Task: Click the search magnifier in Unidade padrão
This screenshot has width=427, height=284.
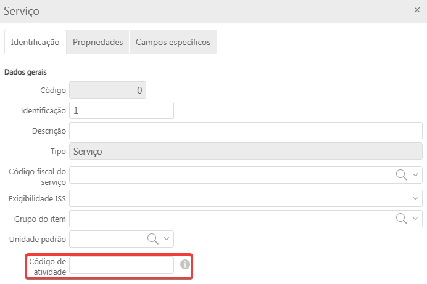Action: point(152,238)
